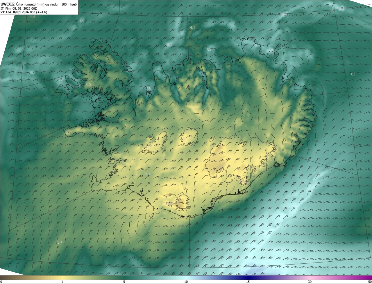Screen dimensions: 372x284
Task: Click the dark blue colorbar segment above 15
Action: 248,277
